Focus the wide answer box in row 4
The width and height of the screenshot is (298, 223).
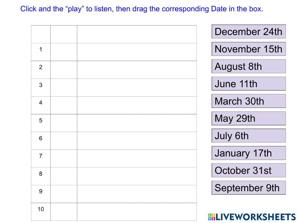[136, 105]
